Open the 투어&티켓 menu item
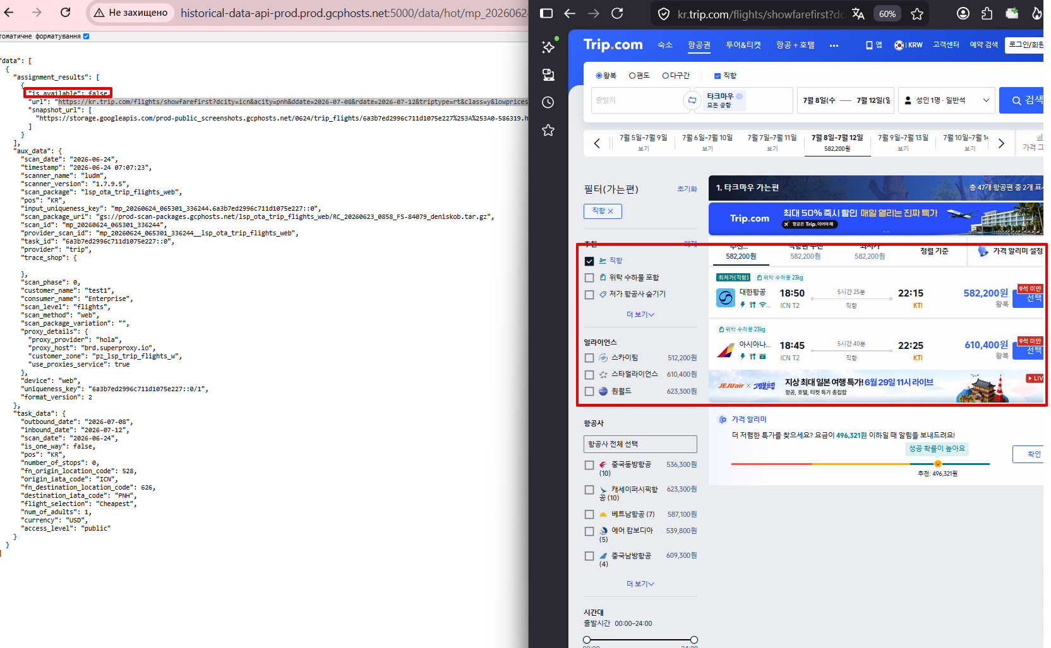The image size is (1051, 648). [x=743, y=45]
